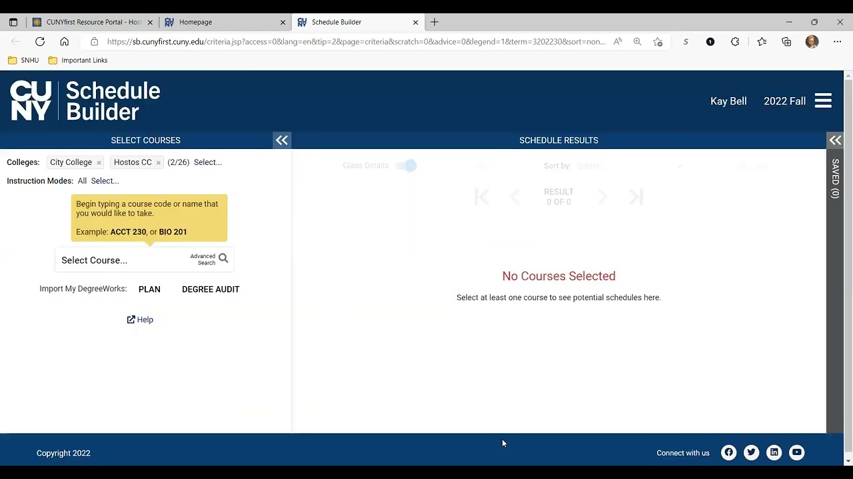Close the Schedule Builder tab
The image size is (853, 479).
point(416,22)
